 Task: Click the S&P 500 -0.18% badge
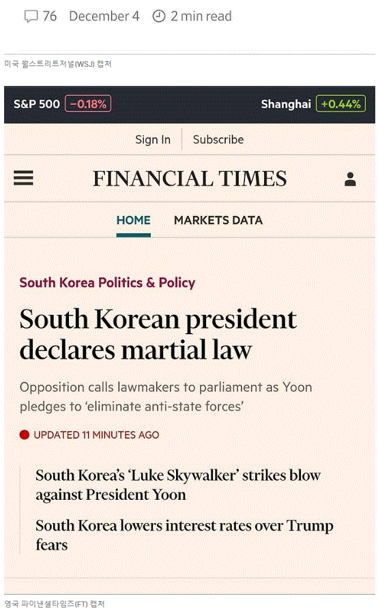pos(88,104)
